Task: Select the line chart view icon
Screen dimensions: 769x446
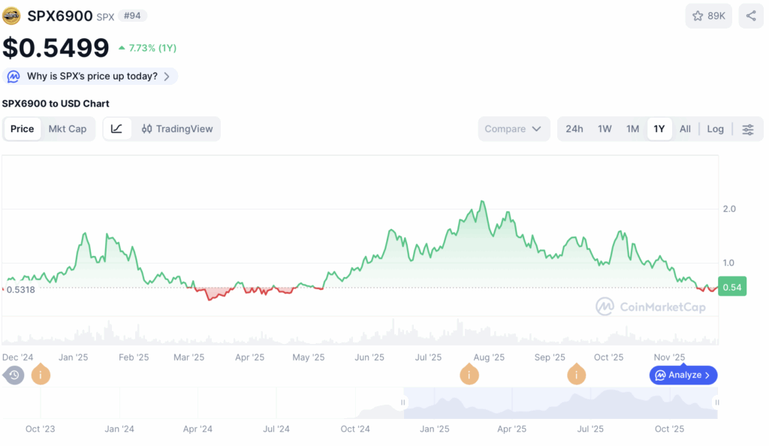Action: click(x=116, y=129)
